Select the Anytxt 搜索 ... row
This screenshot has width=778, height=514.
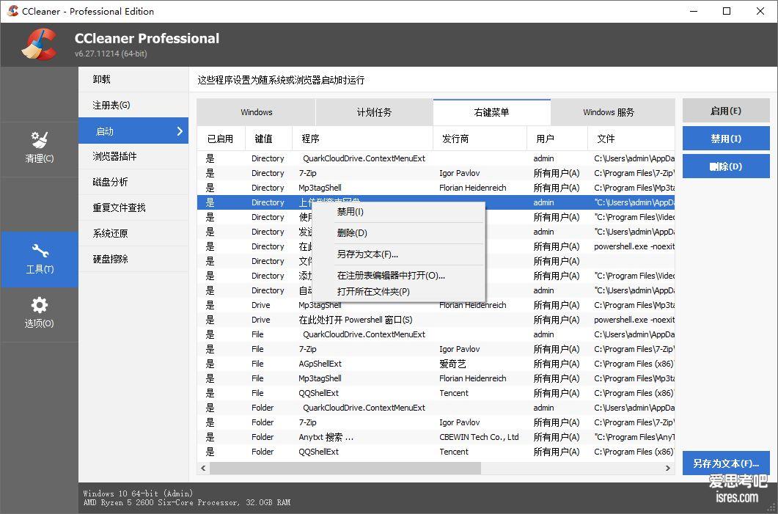point(436,437)
